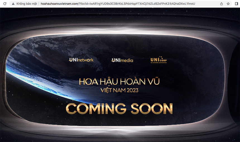Screen dimensions: 240x142
Task: Click the "SG Universe Corporation" tagline
Action: [159, 63]
